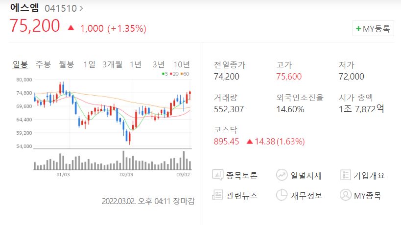Open the 종목토론 link
The image size is (401, 225).
pos(242,175)
